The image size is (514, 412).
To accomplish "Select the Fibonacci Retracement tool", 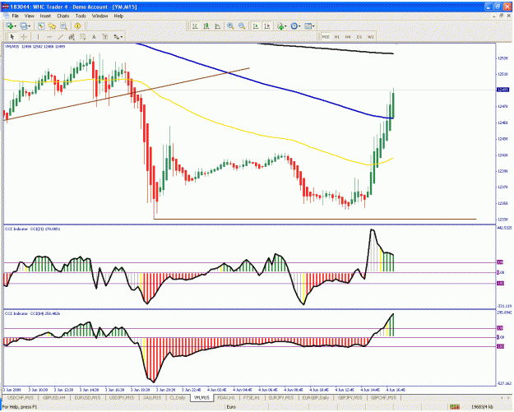I will tap(82, 37).
